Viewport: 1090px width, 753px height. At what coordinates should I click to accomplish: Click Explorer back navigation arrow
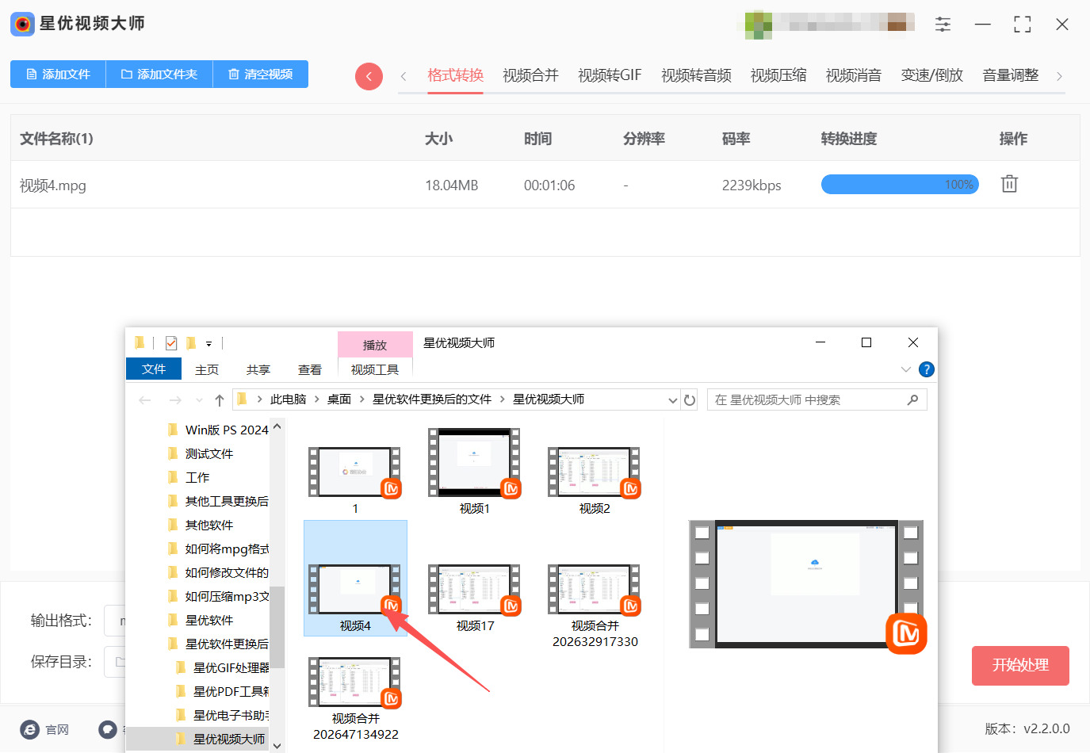(145, 400)
